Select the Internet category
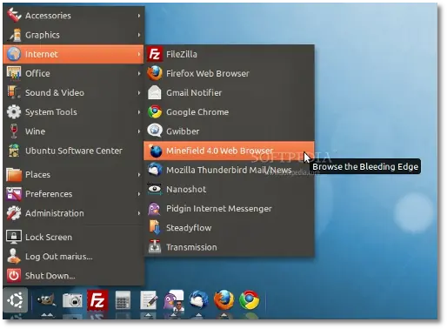 point(73,54)
